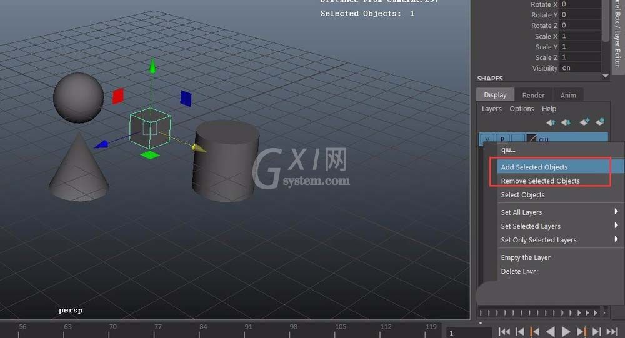625x338 pixels.
Task: Click the channel box scroll-down arrow
Action: coord(606,76)
